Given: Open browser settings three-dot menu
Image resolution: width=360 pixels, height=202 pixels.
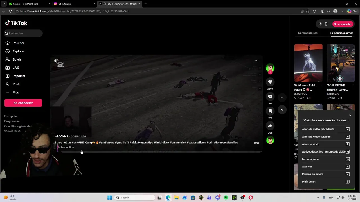Looking at the screenshot, I should pos(342,11).
